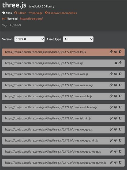127x170 pixels.
Task: Copy script tag icon for three.module.min.js
Action: (x=115, y=107)
